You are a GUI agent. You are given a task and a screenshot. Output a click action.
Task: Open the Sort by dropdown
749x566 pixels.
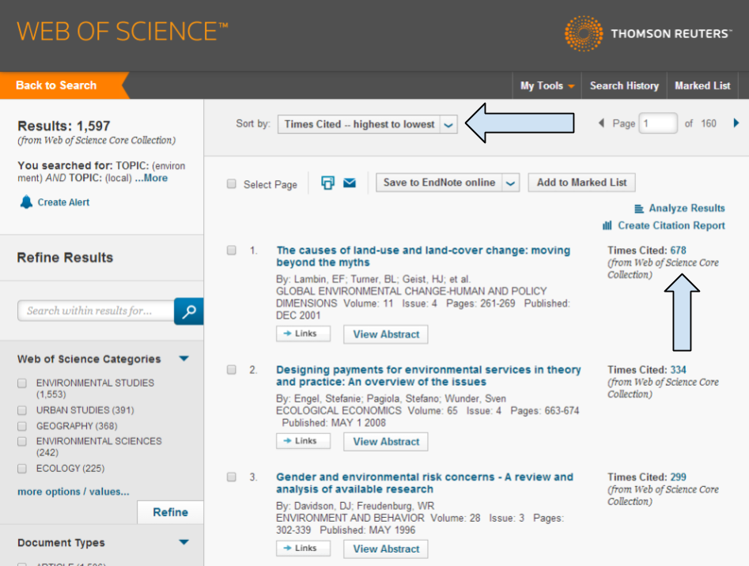pos(367,124)
